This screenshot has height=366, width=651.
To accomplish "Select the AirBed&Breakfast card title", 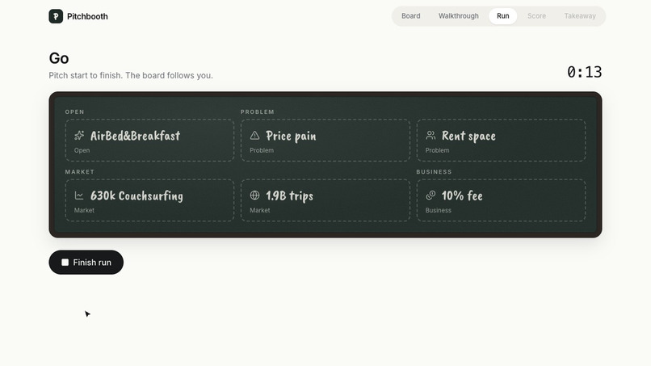I will (x=136, y=136).
